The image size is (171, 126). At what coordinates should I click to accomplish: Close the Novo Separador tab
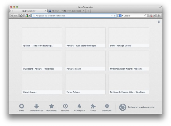point(45,11)
